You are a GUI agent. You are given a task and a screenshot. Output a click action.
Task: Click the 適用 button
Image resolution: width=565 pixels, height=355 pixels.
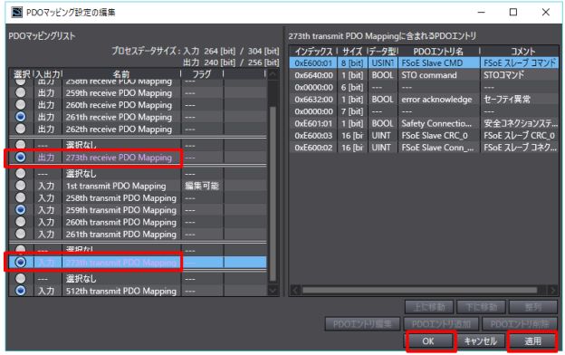pyautogui.click(x=532, y=341)
